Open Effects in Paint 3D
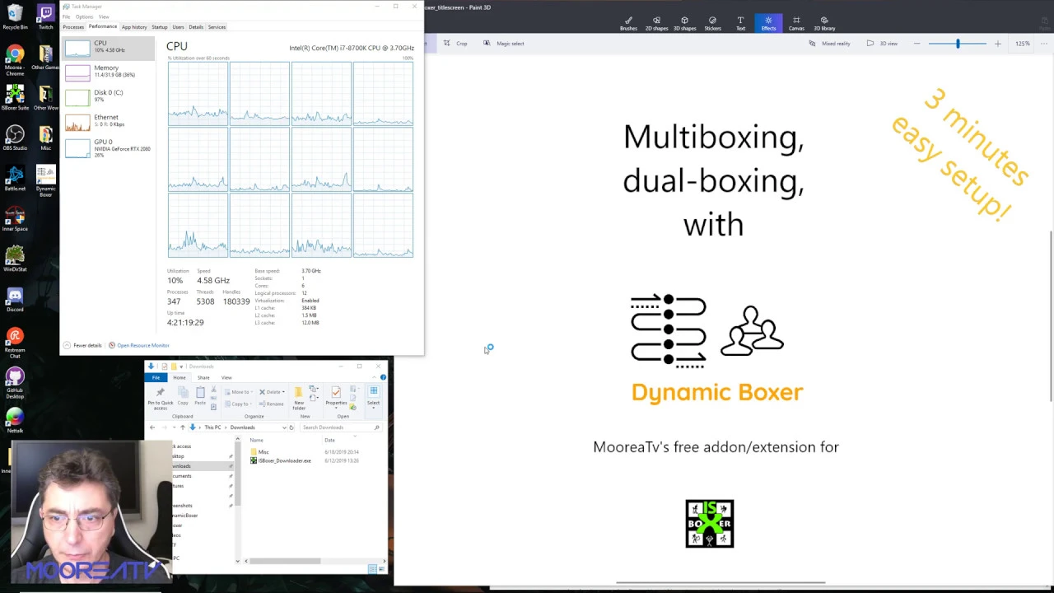1054x593 pixels. click(x=768, y=24)
